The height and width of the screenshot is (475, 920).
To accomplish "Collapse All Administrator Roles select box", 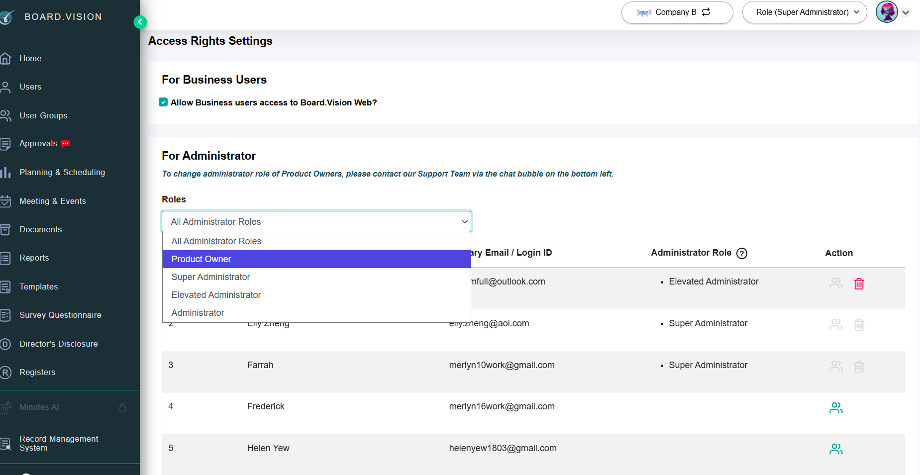I will point(316,222).
